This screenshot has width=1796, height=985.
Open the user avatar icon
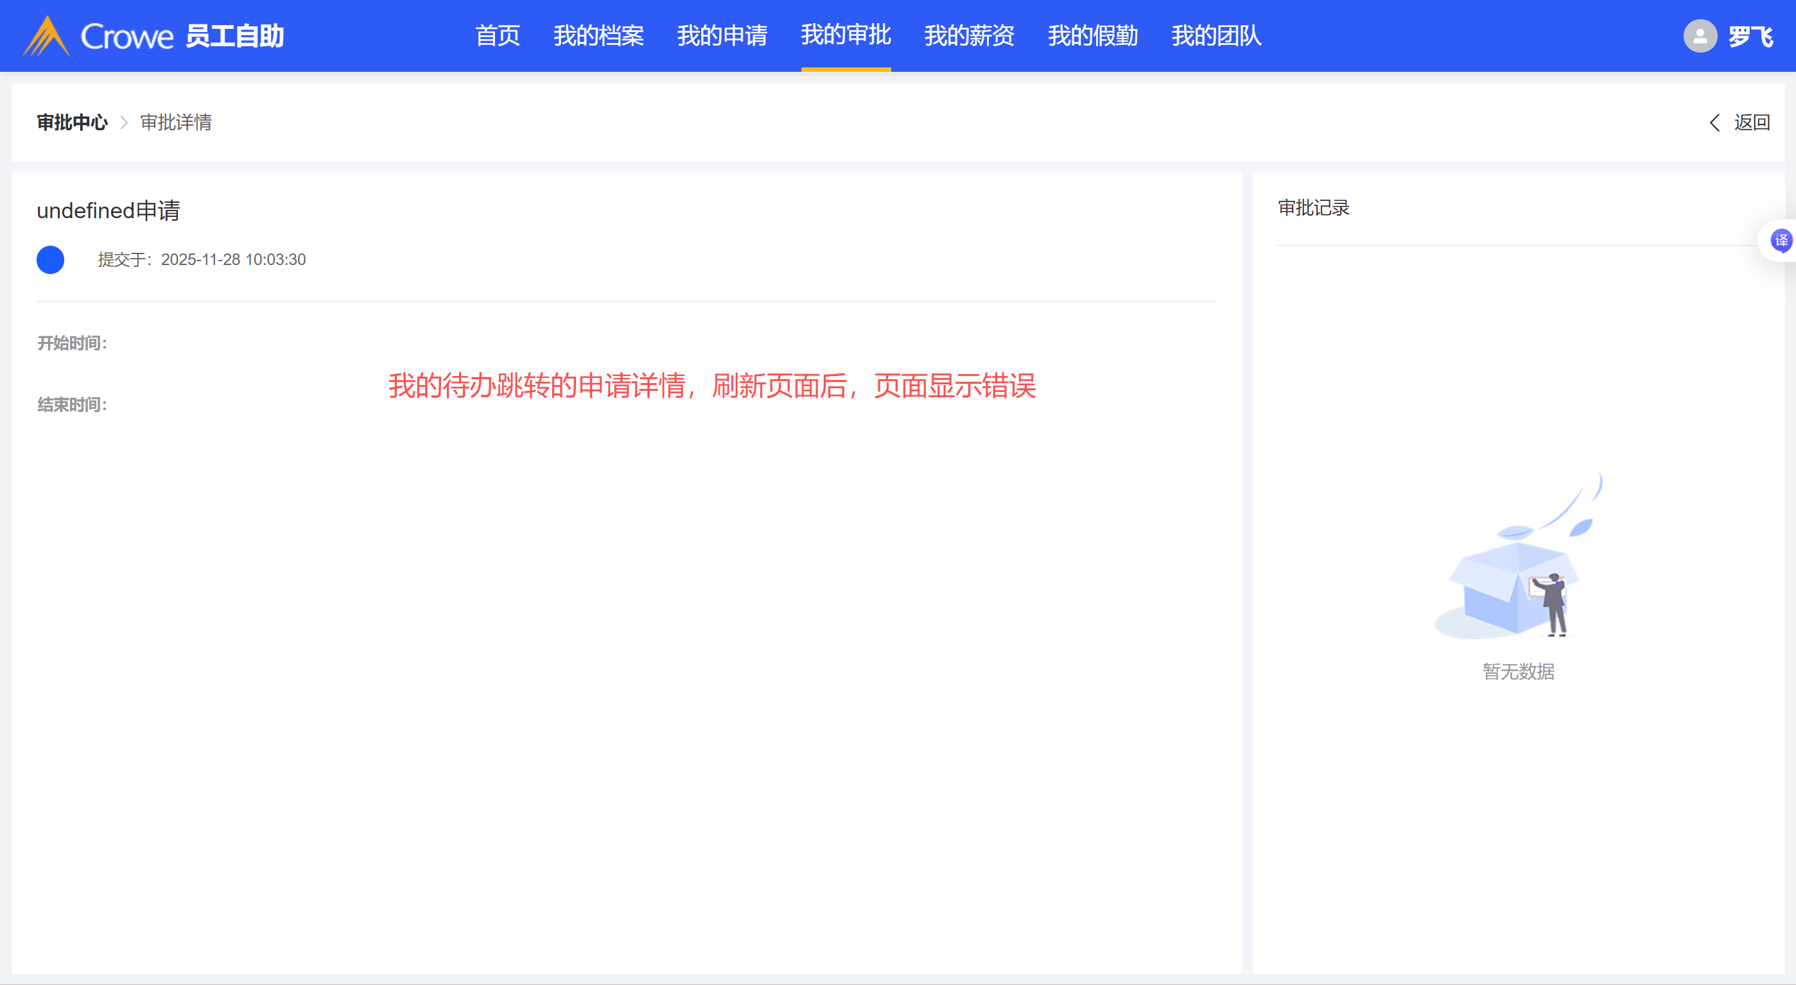pos(1699,35)
